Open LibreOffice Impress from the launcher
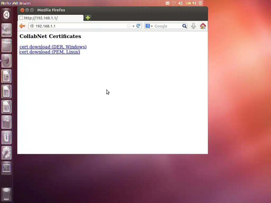The image size is (271, 203). 6,107
